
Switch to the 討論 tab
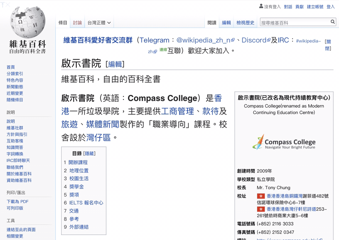(x=78, y=23)
